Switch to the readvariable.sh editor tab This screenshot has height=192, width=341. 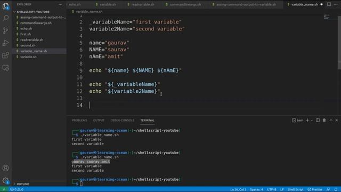pos(143,4)
